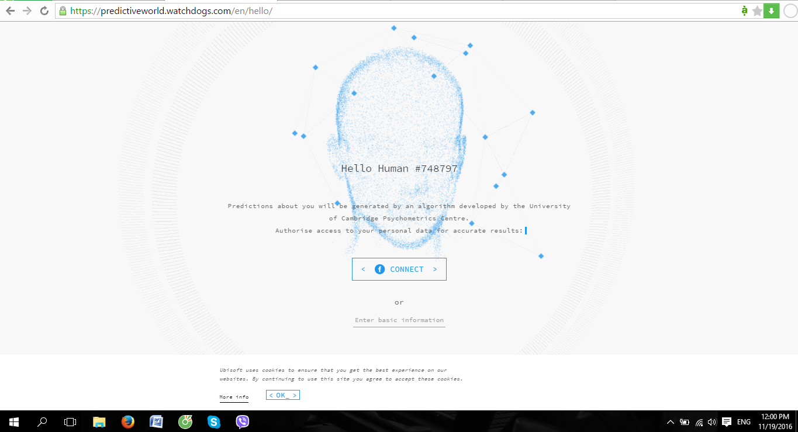The height and width of the screenshot is (432, 798).
Task: Click the 'Ubisoft uses cookies' notice text
Action: 341,374
